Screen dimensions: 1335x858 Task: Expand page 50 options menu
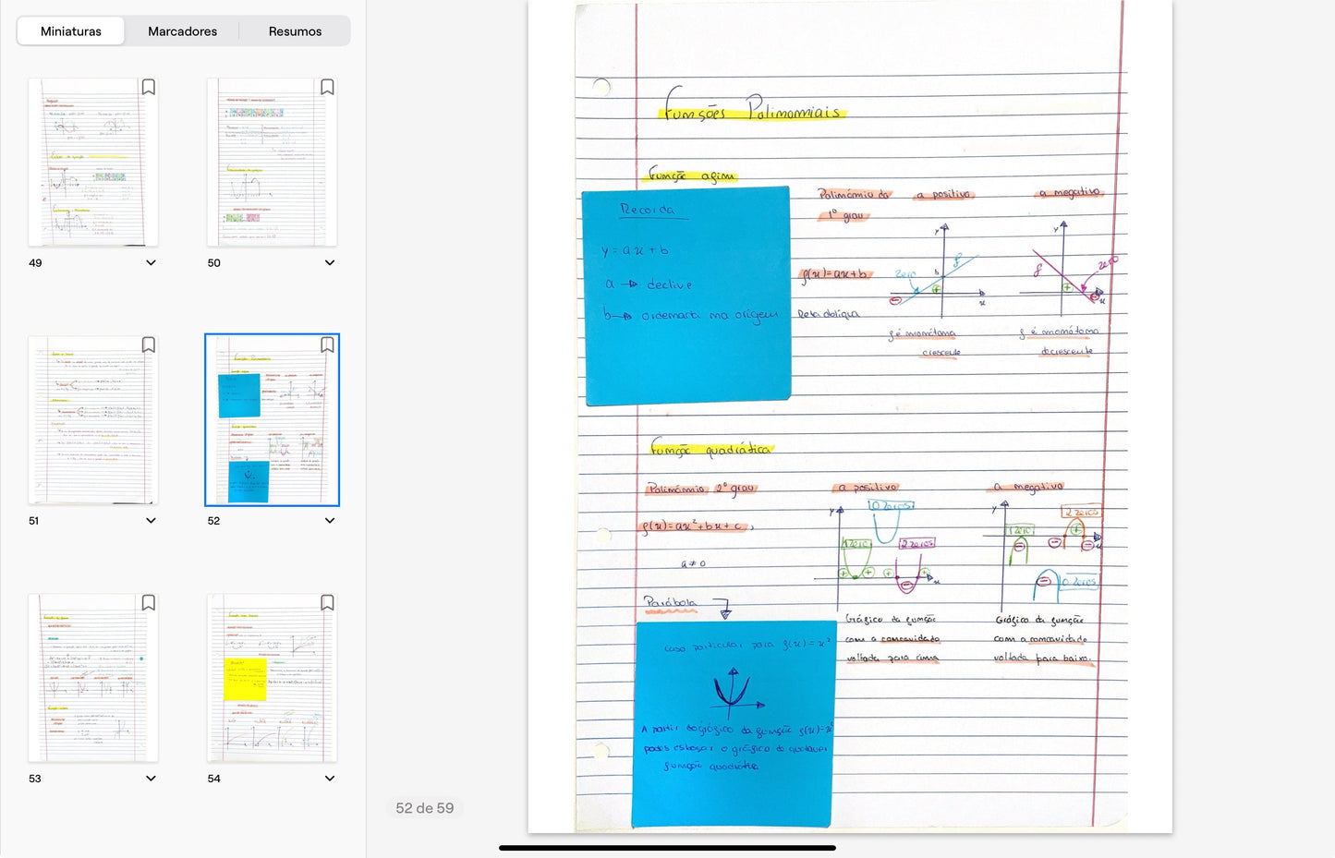[330, 263]
